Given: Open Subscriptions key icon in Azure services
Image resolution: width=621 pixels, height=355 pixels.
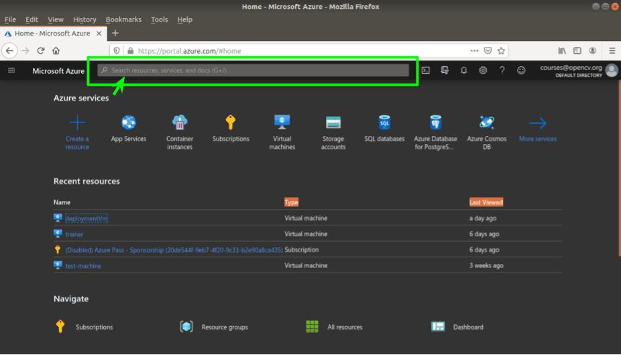Looking at the screenshot, I should coord(231,123).
